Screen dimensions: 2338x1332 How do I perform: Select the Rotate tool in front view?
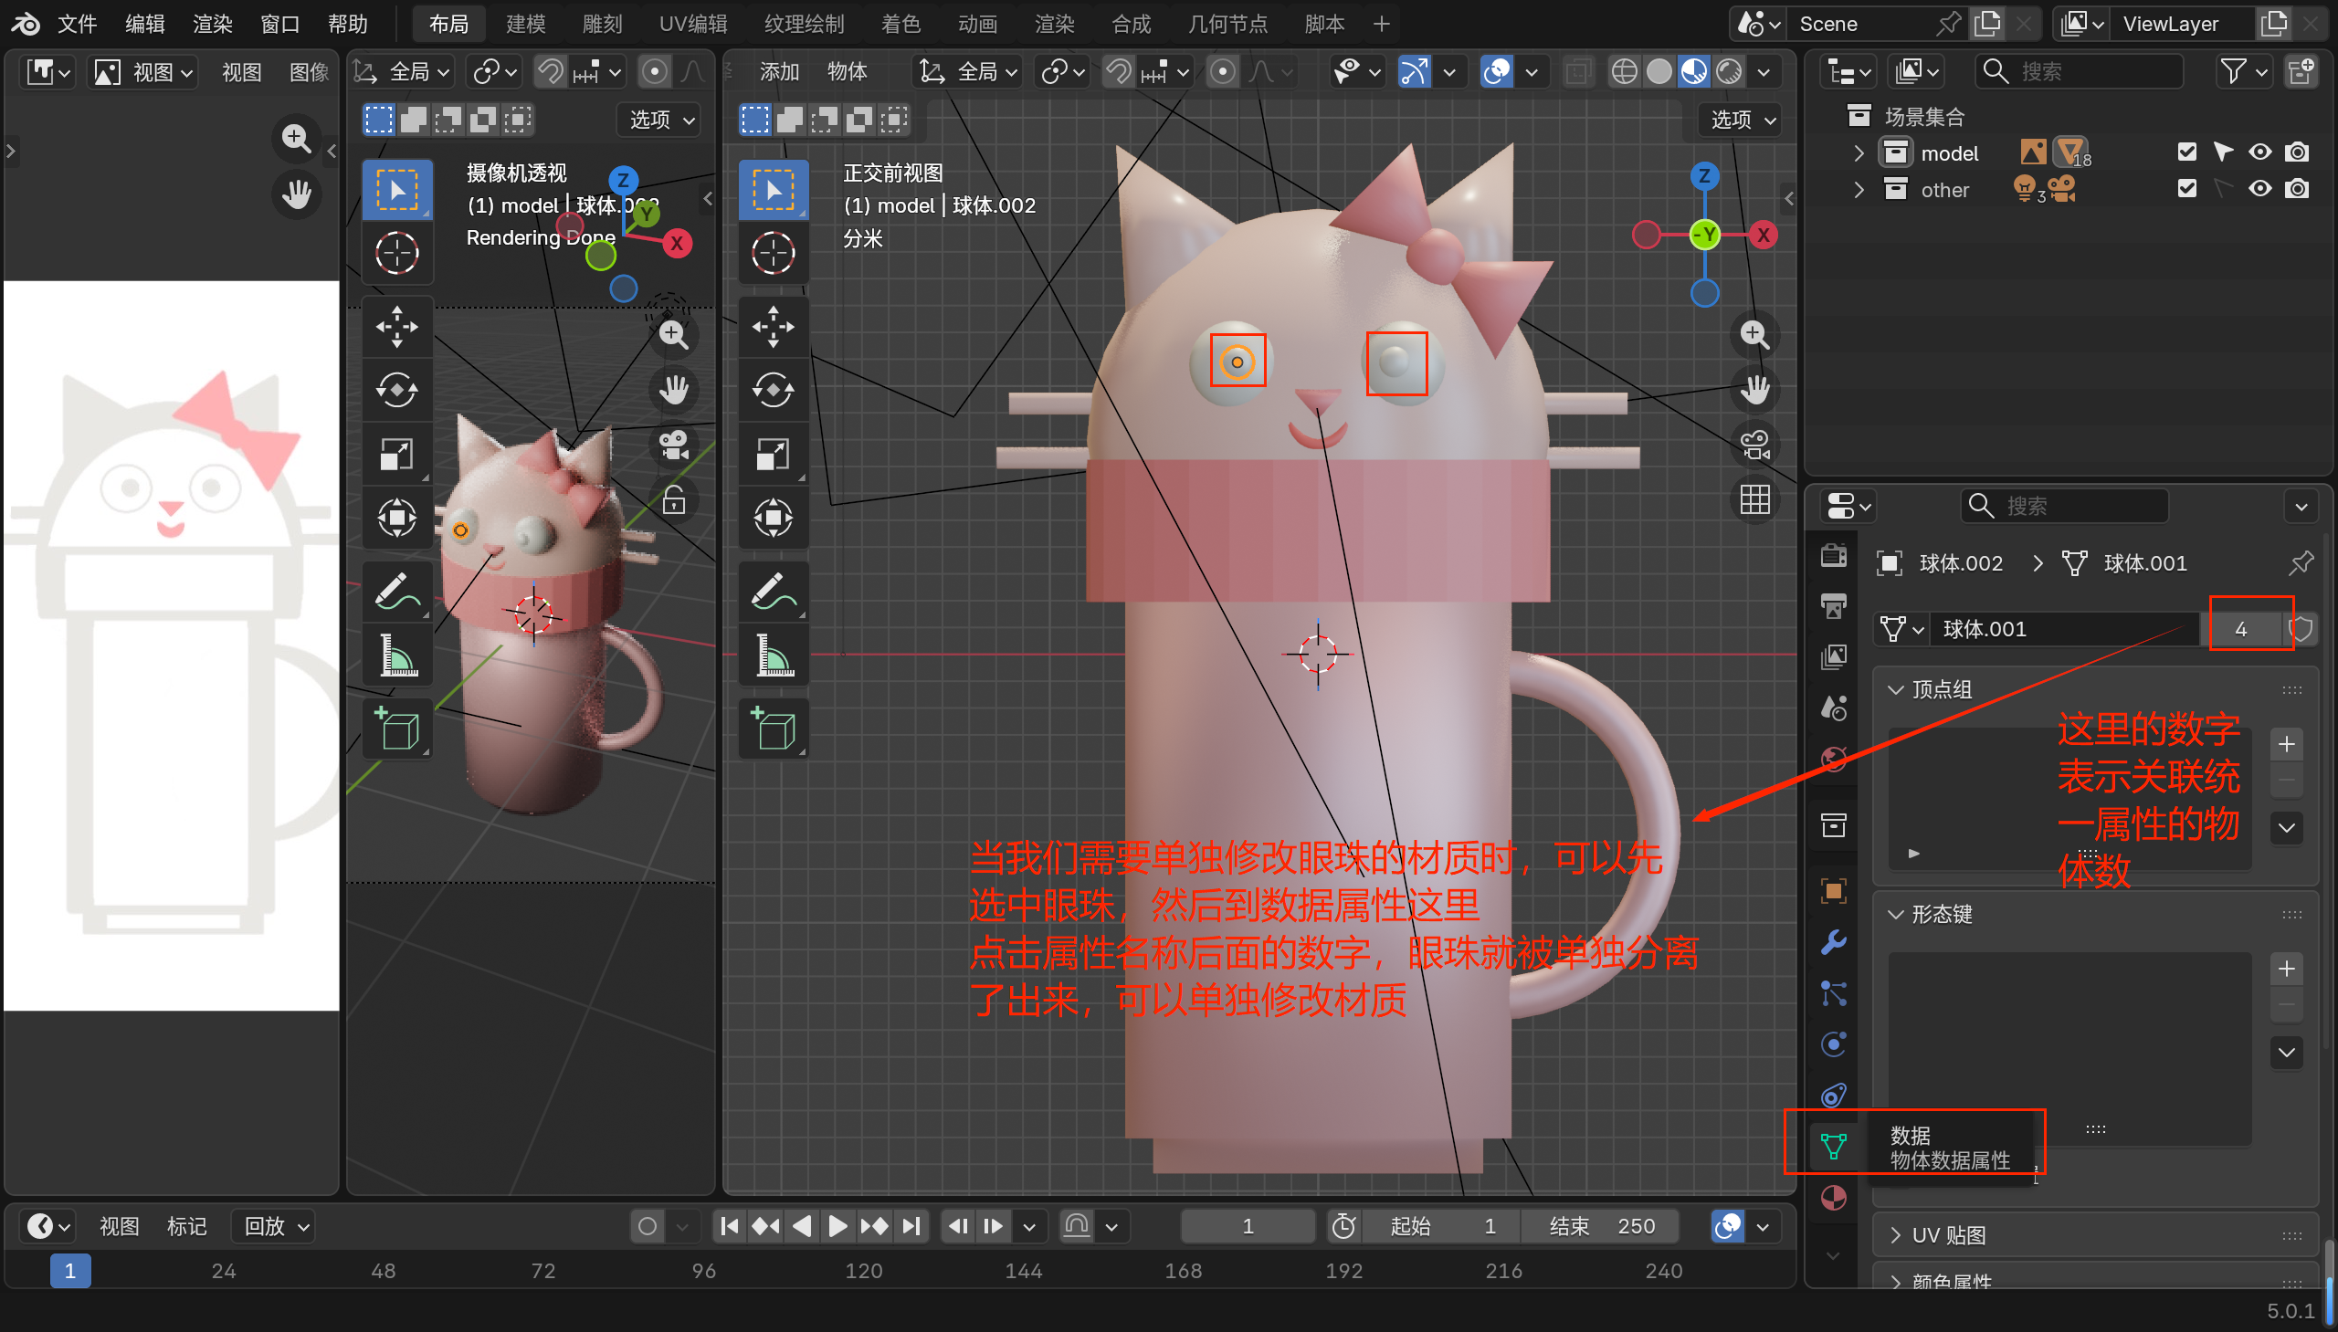[x=774, y=391]
